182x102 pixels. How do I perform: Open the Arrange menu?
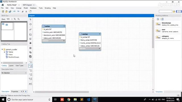(19, 8)
